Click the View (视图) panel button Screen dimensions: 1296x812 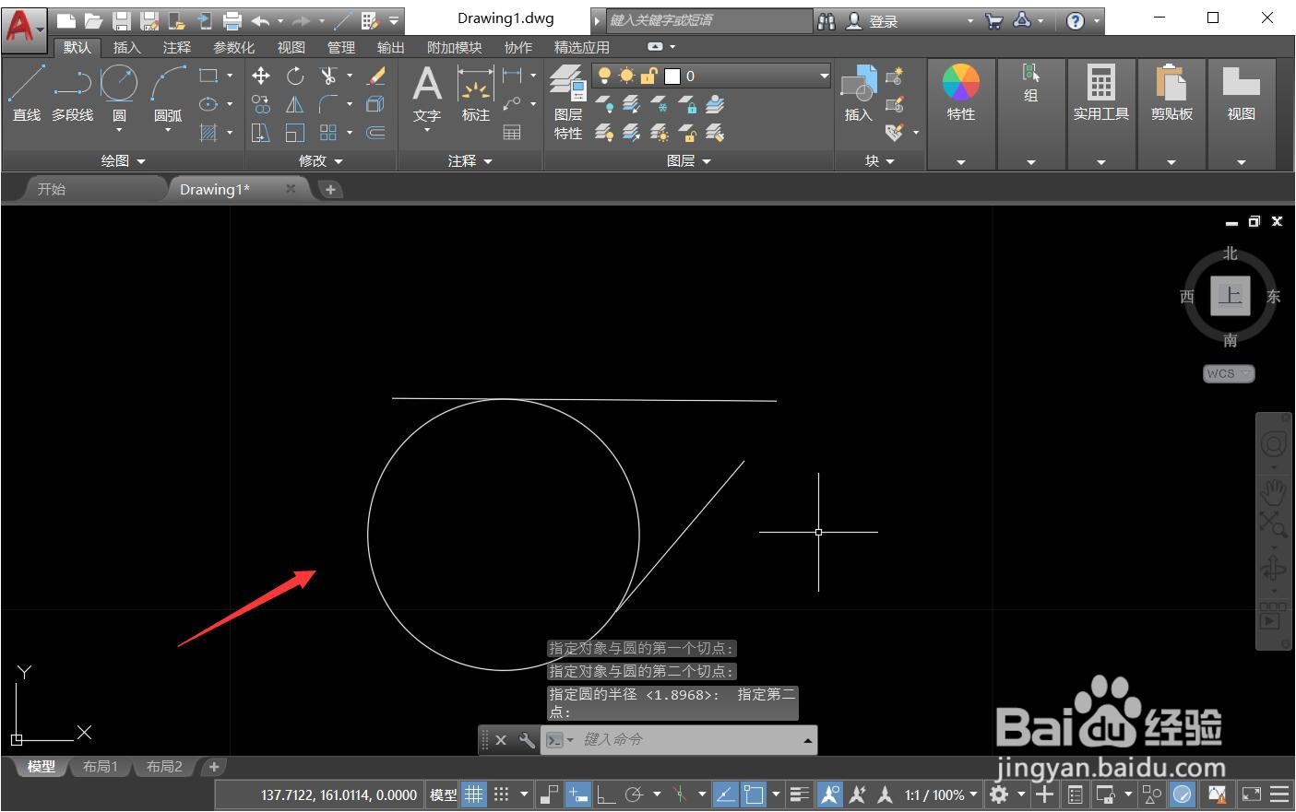(1242, 93)
